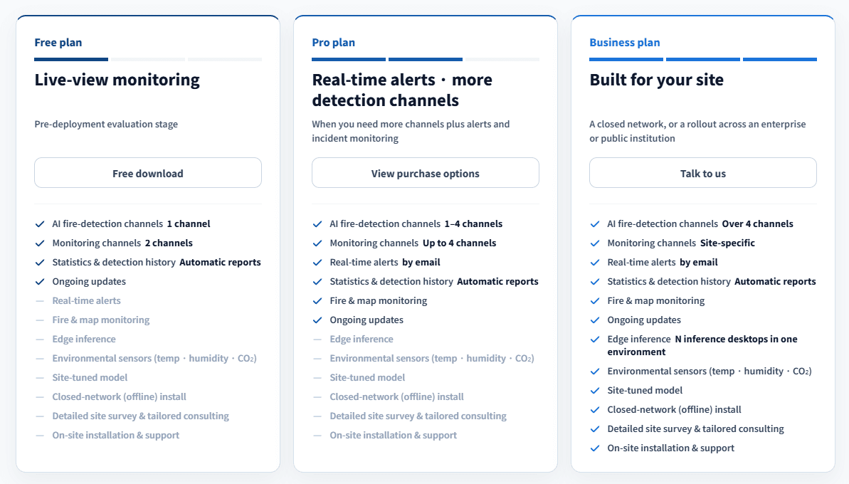Image resolution: width=849 pixels, height=484 pixels.
Task: Click the 'Live-view monitoring' heading
Action: click(117, 80)
